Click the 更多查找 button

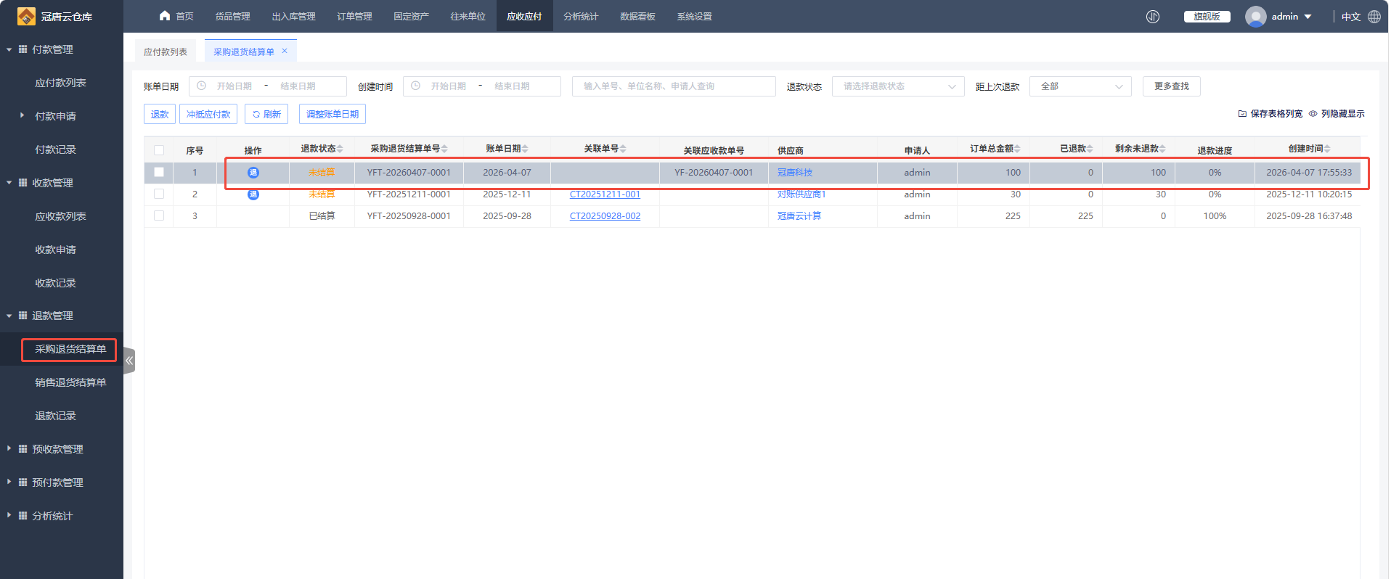(x=1172, y=86)
